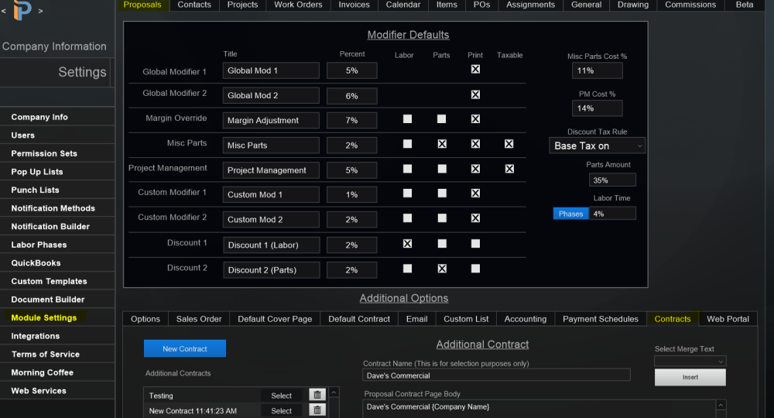Click the forward arrow beside the logo
This screenshot has width=774, height=418.
(40, 11)
